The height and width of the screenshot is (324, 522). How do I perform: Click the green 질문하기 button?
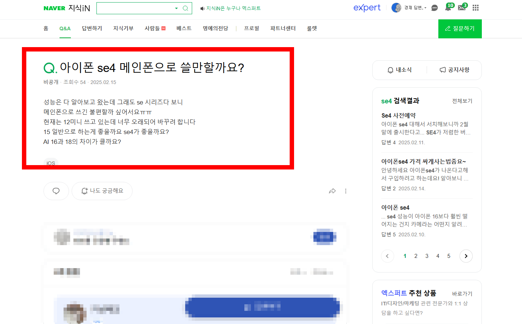click(460, 28)
